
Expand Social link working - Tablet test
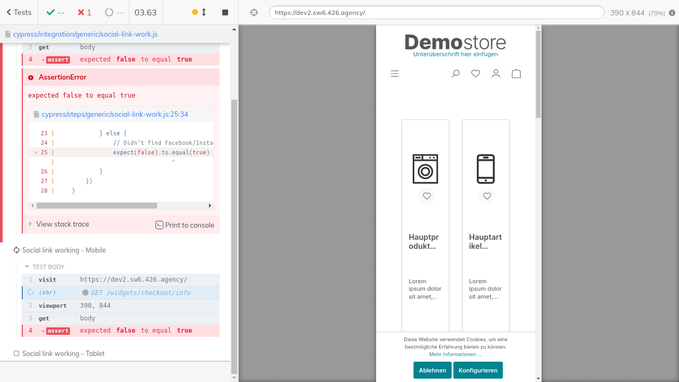[63, 353]
